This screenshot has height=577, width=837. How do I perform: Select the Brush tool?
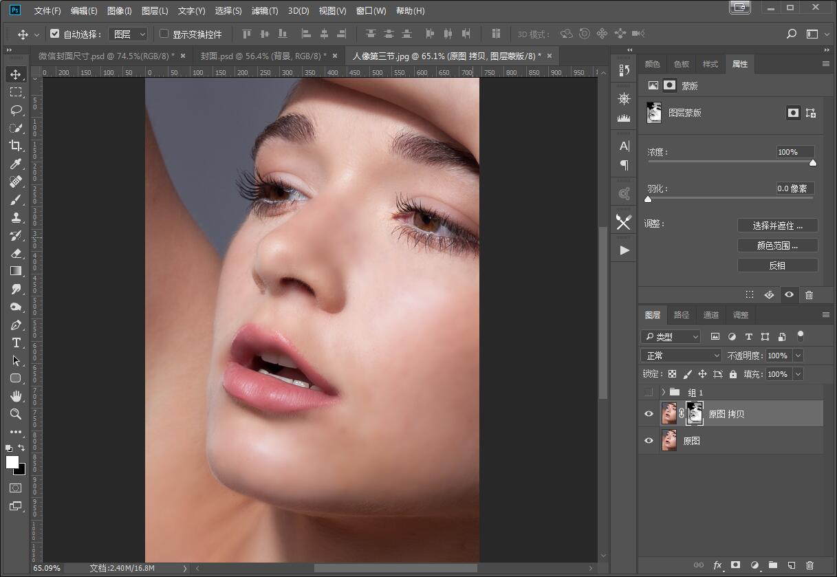click(x=16, y=199)
